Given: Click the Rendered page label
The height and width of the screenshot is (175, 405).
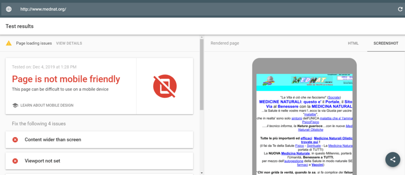Looking at the screenshot, I should pyautogui.click(x=225, y=43).
